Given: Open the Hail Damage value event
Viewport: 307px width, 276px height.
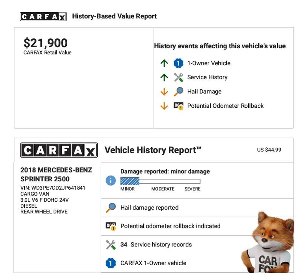Looking at the screenshot, I should (204, 92).
